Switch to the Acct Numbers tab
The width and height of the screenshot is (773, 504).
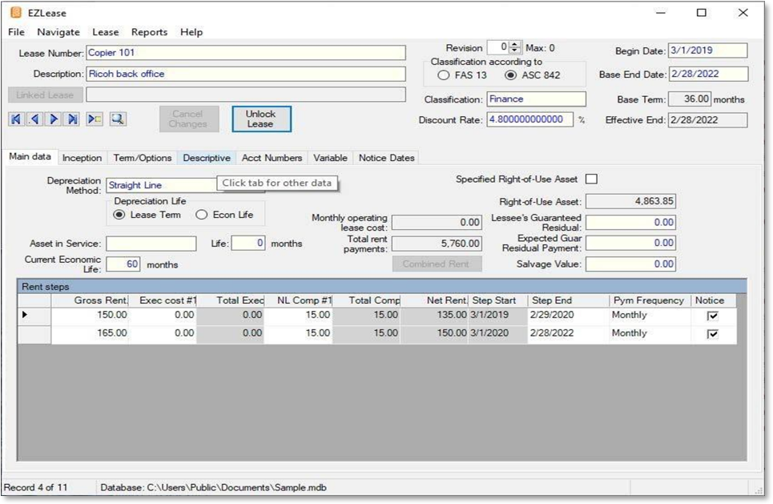(272, 158)
